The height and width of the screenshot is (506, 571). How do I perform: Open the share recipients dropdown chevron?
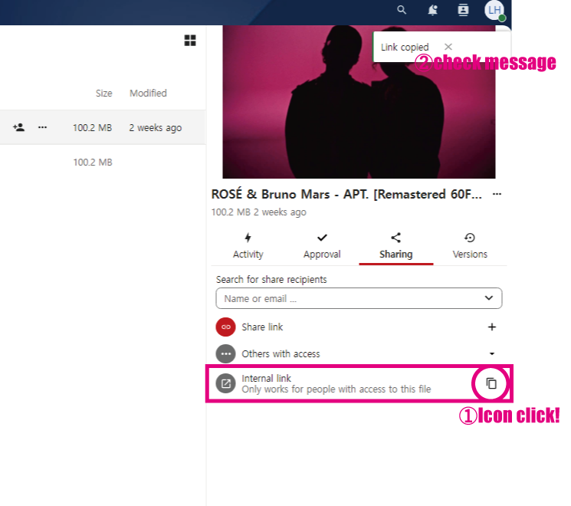point(489,298)
